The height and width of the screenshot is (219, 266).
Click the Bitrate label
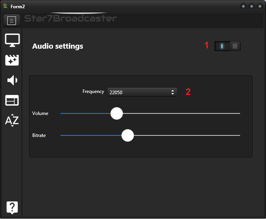click(39, 135)
